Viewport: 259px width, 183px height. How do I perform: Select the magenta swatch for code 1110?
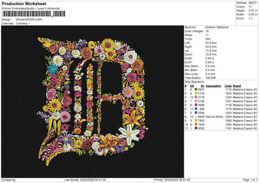click(196, 105)
